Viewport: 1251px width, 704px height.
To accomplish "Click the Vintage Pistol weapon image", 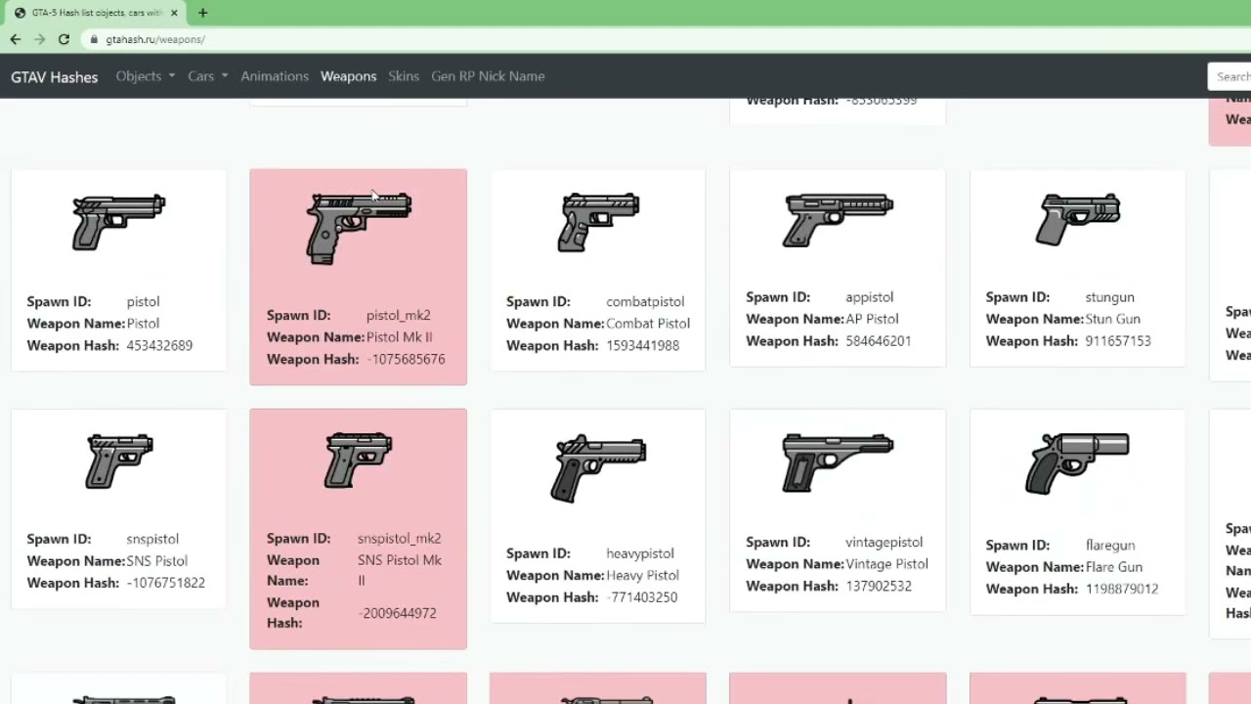I will point(838,463).
